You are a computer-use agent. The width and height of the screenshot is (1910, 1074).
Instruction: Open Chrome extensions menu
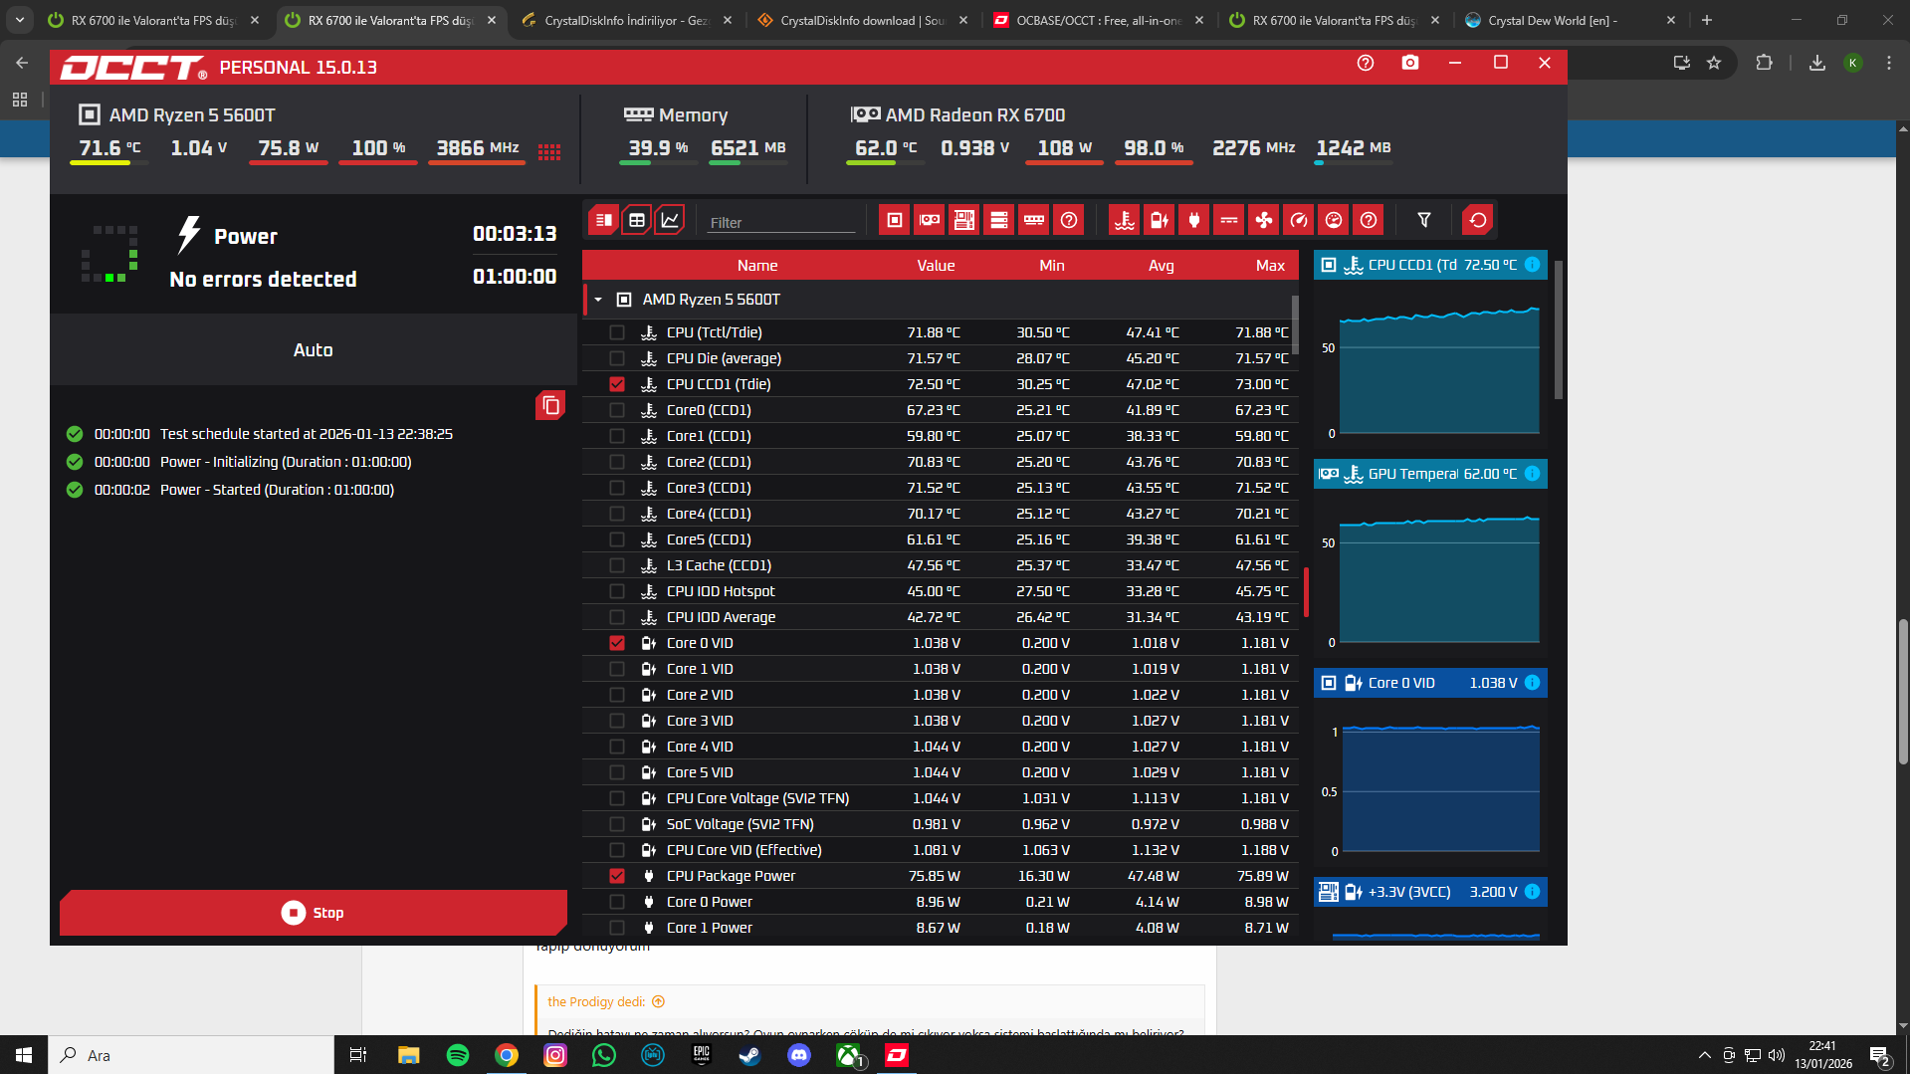(1764, 63)
